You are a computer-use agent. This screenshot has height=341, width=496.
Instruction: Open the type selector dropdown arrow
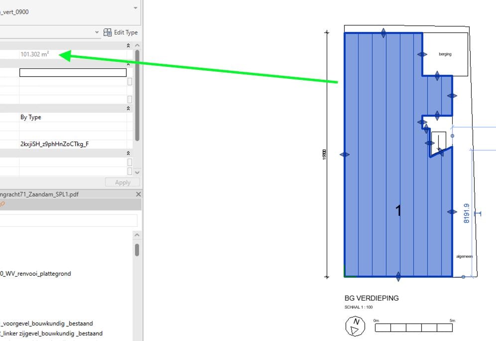pyautogui.click(x=136, y=8)
